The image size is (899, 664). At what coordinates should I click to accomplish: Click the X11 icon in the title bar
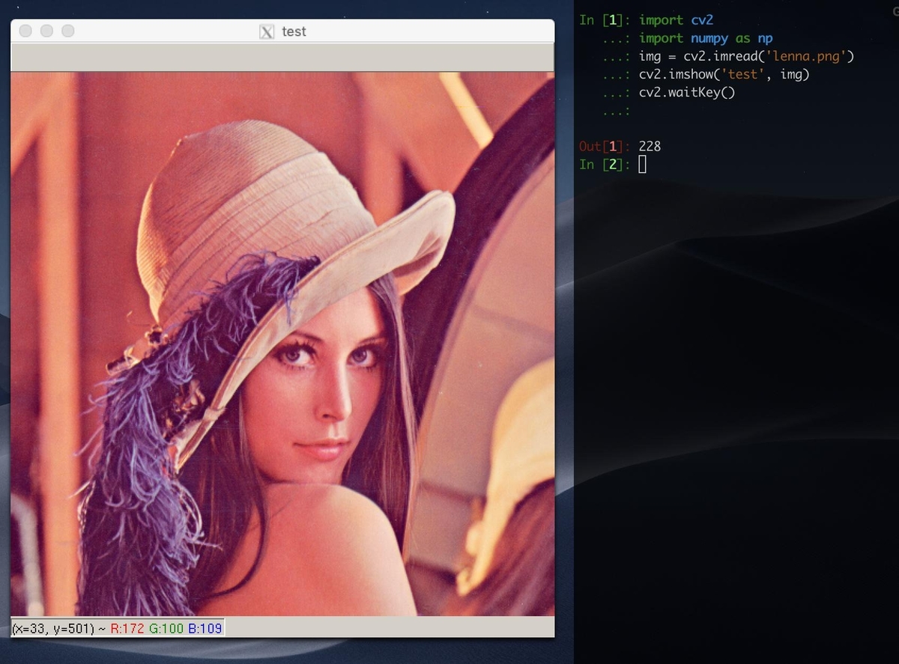267,31
